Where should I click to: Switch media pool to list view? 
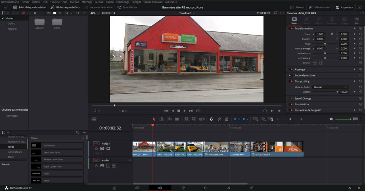tap(60, 13)
